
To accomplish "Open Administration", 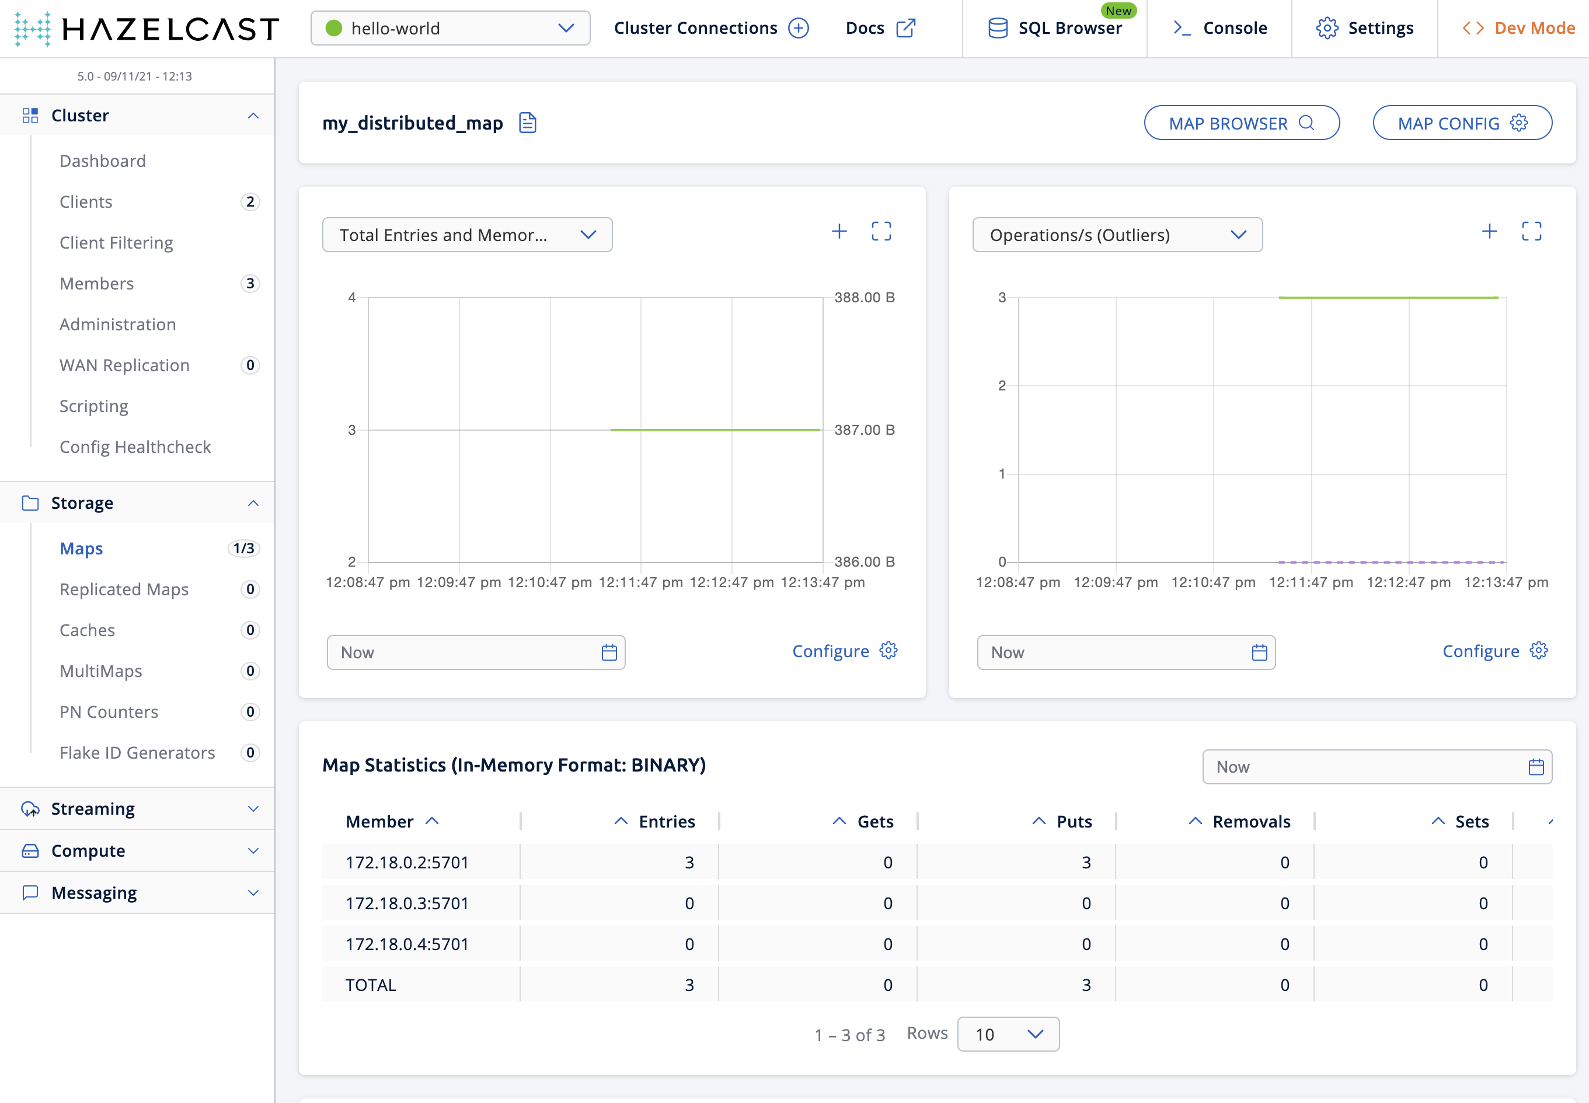I will (x=117, y=324).
